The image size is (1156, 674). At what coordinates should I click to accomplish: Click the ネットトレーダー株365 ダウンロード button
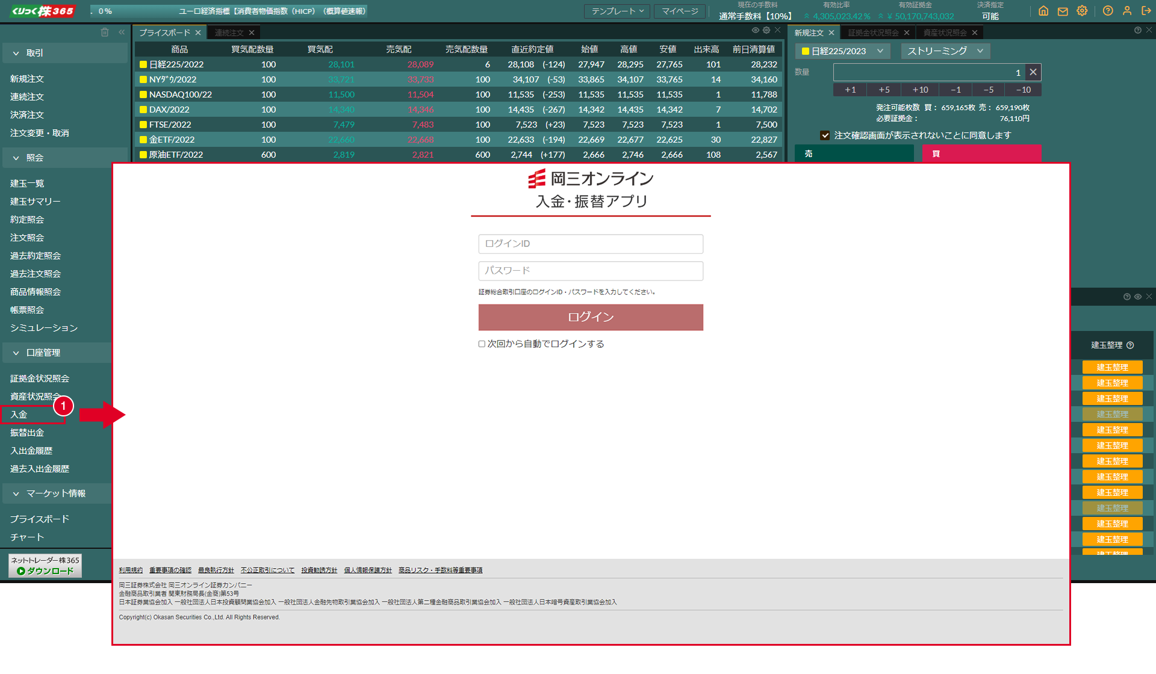click(45, 566)
